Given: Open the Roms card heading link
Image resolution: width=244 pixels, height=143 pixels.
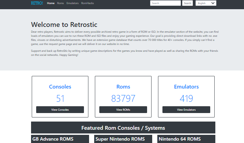Looking at the screenshot, I should pyautogui.click(x=123, y=86).
